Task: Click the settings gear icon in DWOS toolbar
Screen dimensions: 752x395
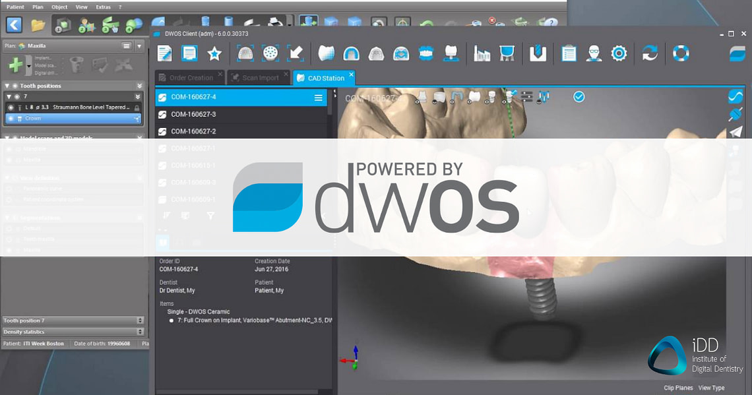Action: 619,53
